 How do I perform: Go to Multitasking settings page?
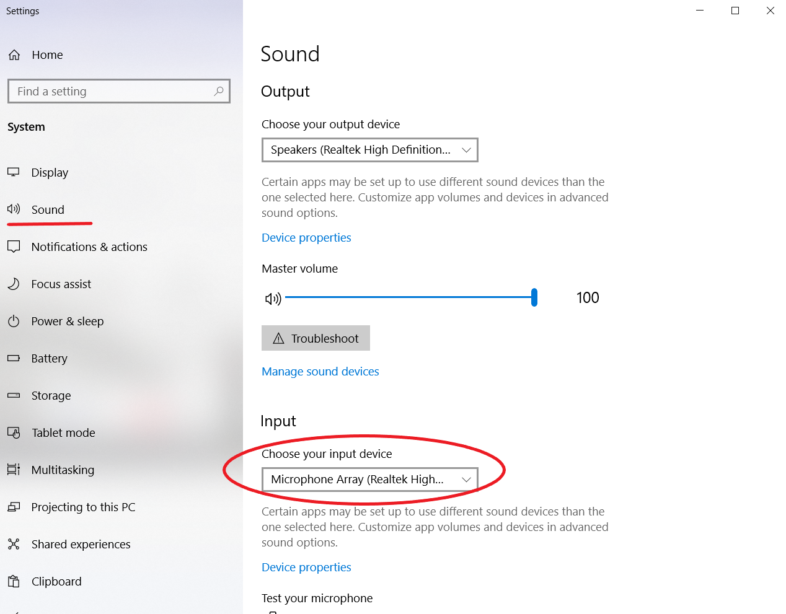pyautogui.click(x=63, y=470)
